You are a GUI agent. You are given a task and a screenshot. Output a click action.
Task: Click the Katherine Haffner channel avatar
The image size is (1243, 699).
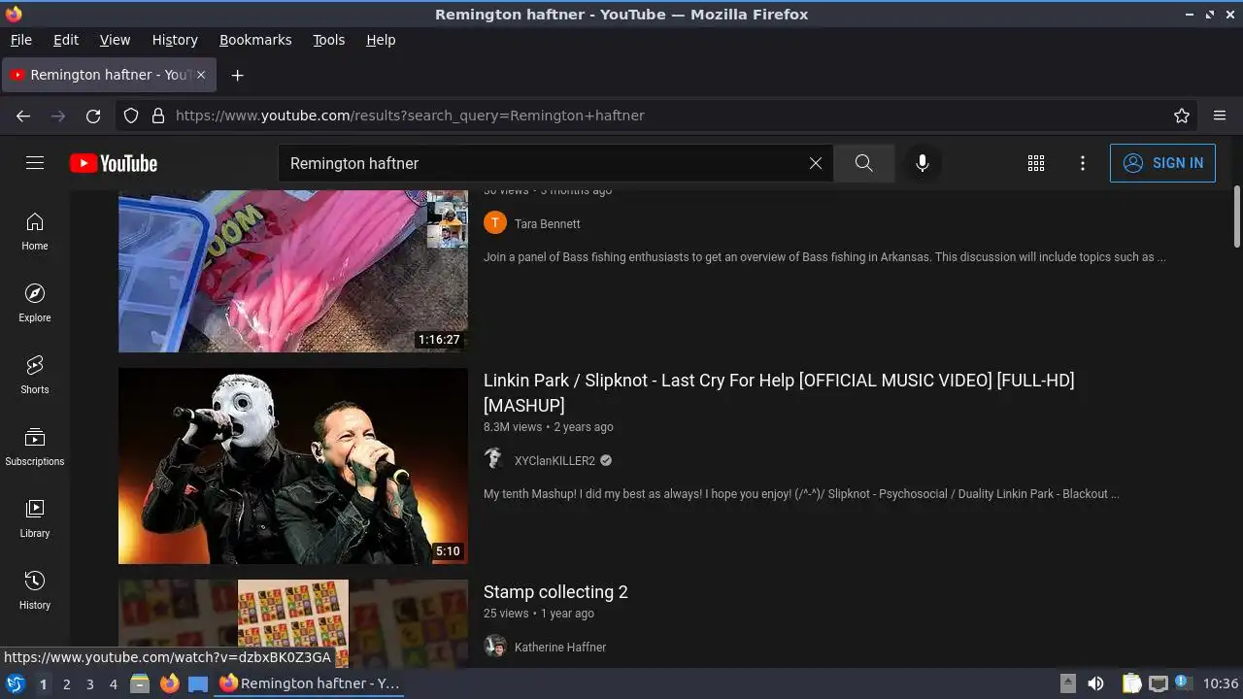(x=495, y=647)
